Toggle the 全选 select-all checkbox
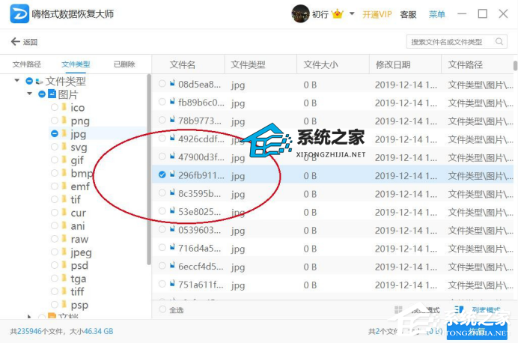 coord(162,310)
